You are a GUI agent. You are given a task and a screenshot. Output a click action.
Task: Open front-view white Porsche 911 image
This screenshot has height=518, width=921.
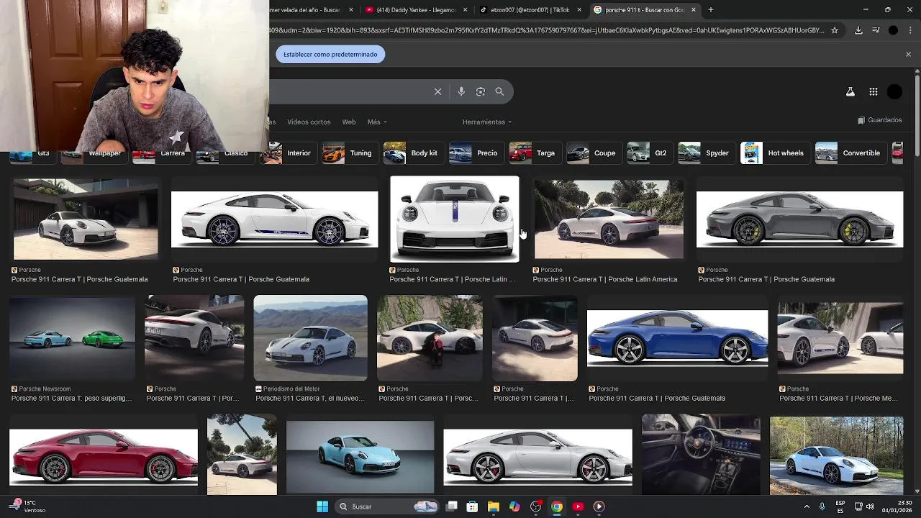click(454, 219)
